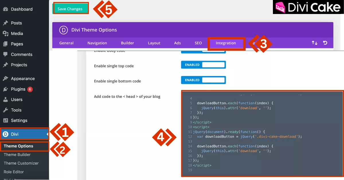Click the Posts pin icon
Image resolution: width=344 pixels, height=180 pixels.
coord(5,23)
